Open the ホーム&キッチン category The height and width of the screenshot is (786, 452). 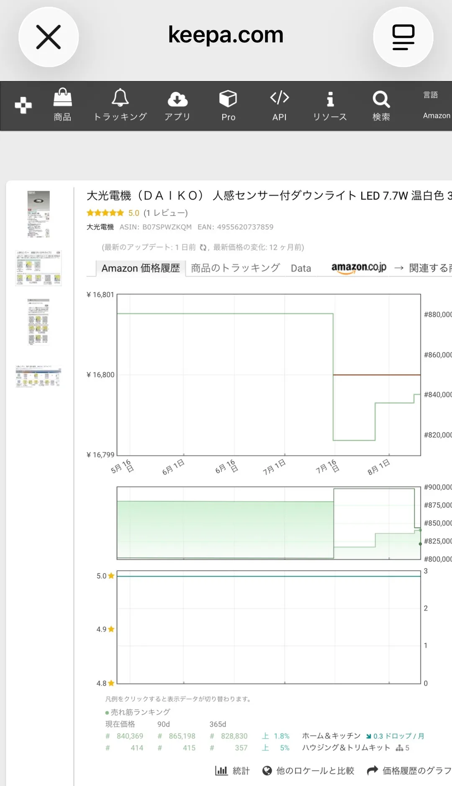click(331, 736)
